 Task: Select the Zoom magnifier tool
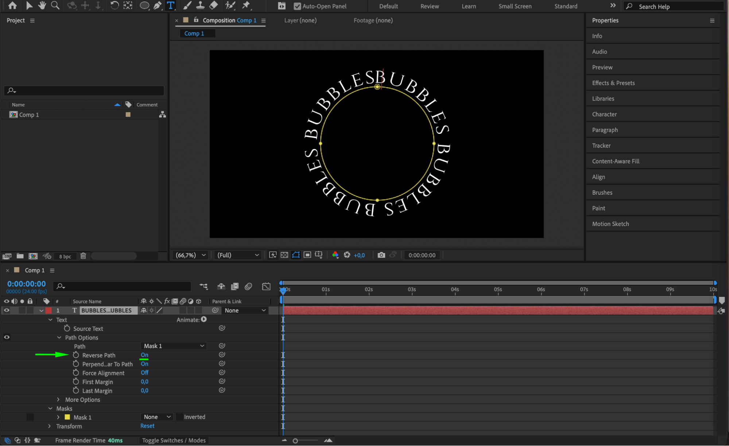click(x=55, y=5)
